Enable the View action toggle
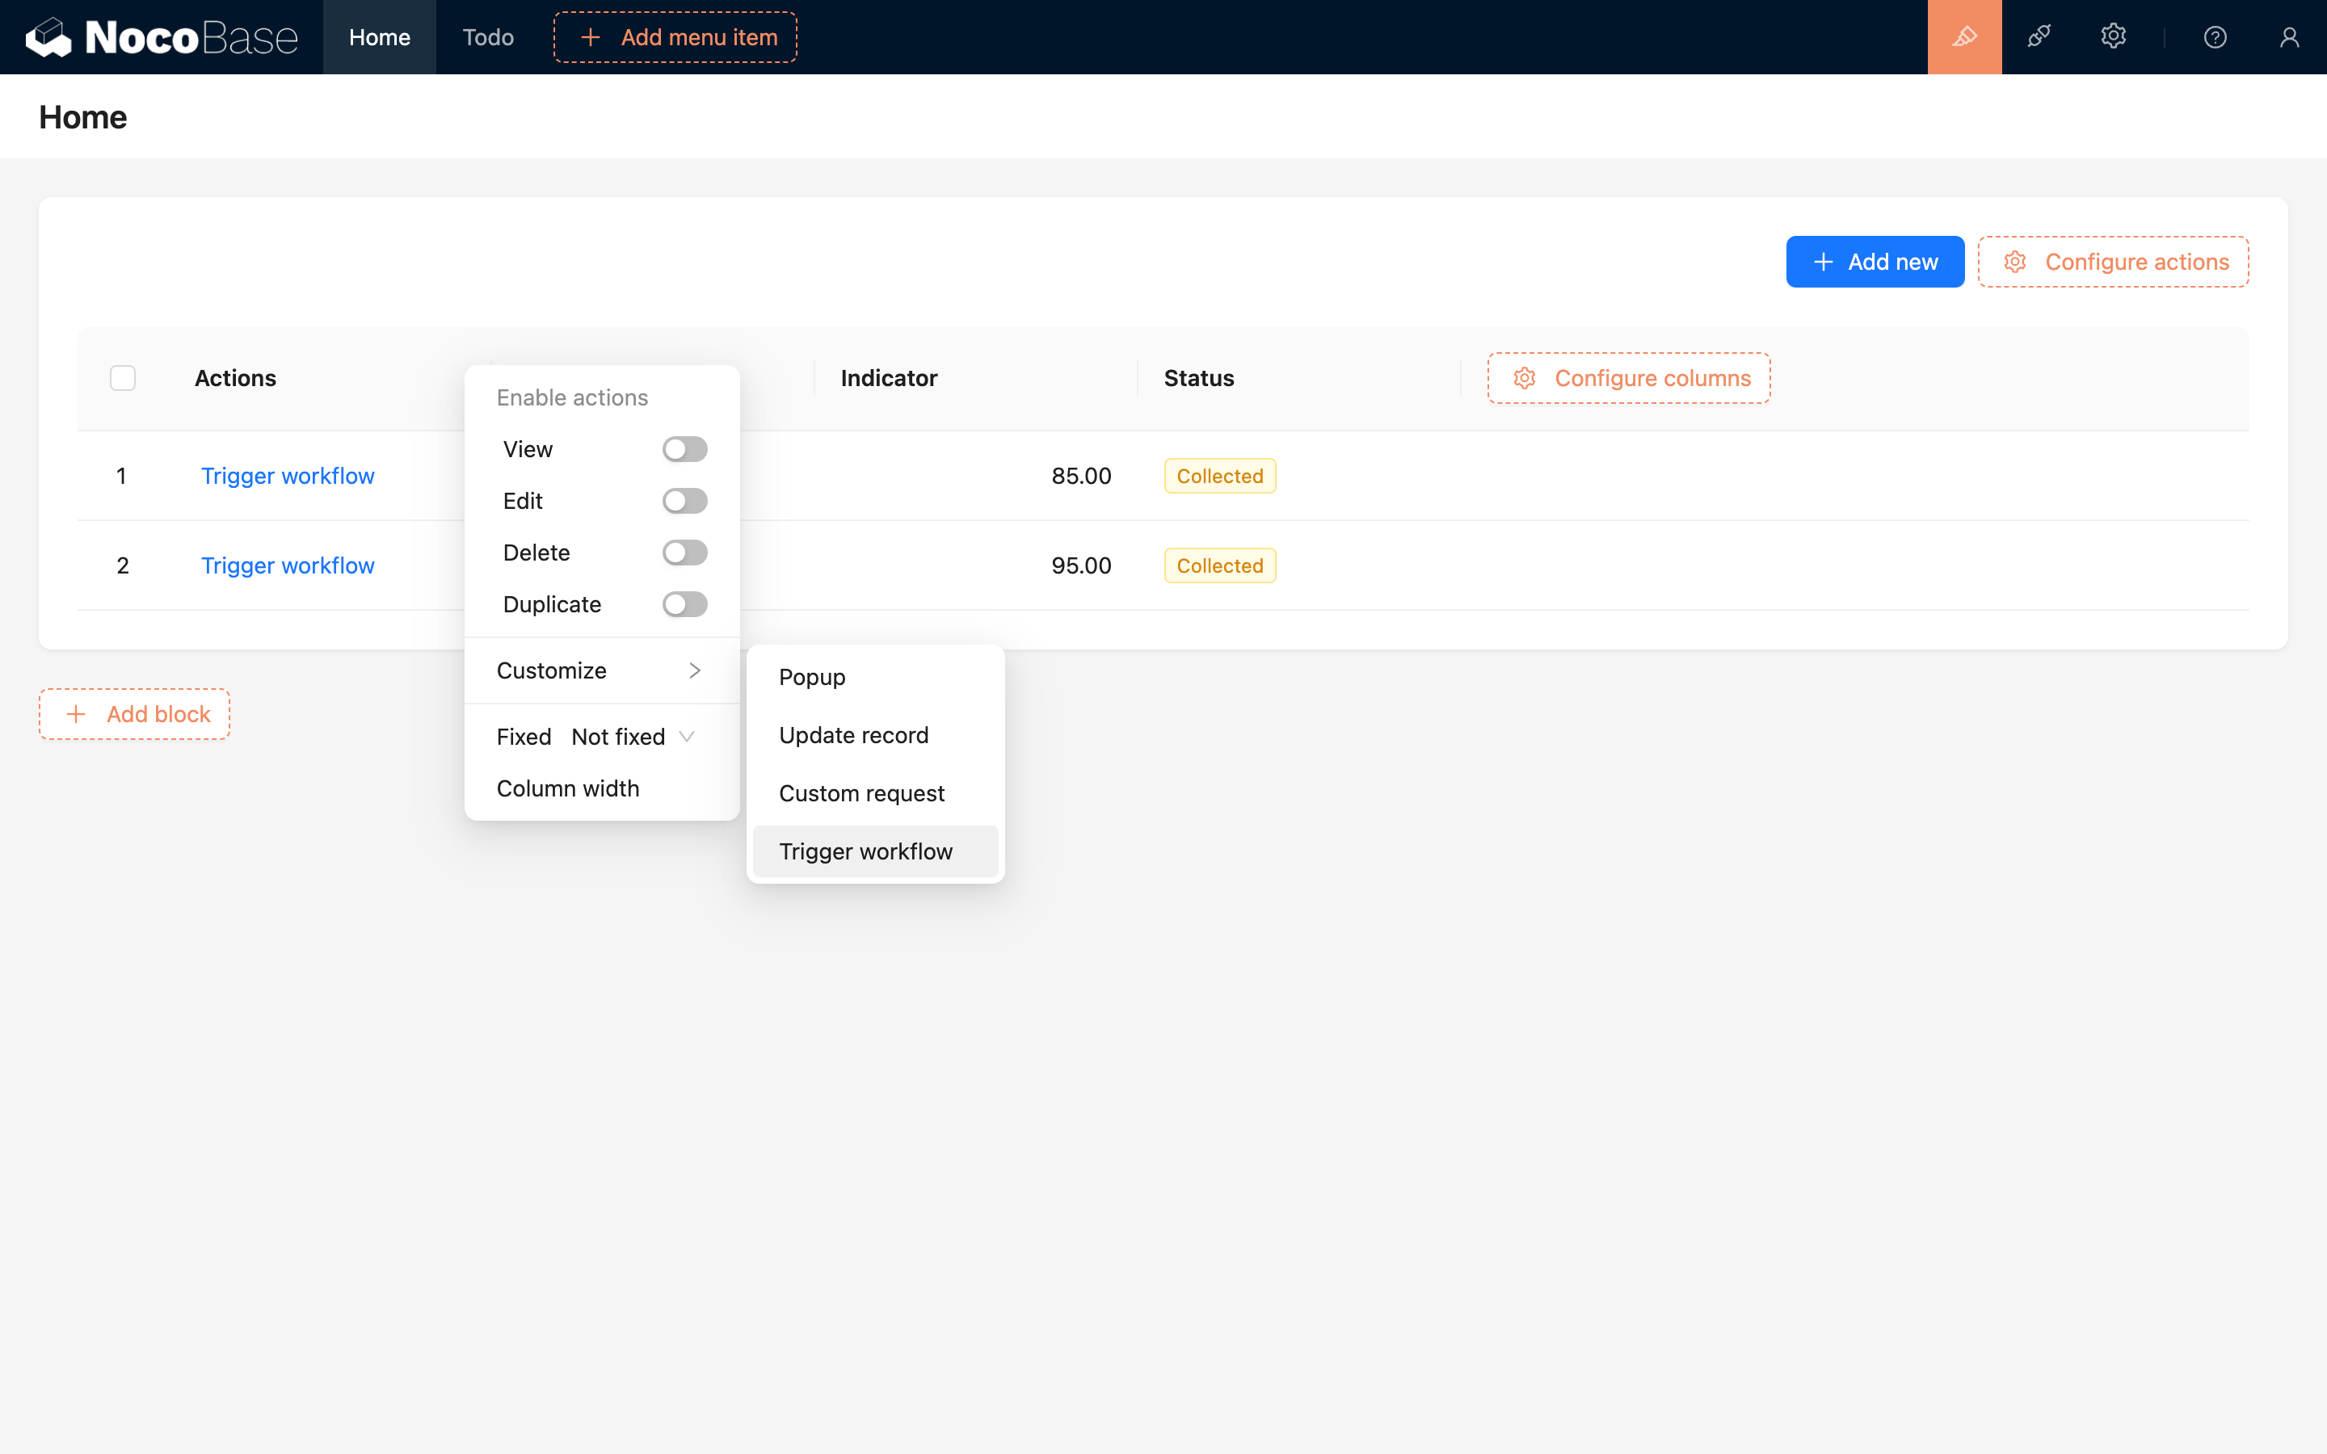This screenshot has height=1454, width=2327. (x=684, y=448)
